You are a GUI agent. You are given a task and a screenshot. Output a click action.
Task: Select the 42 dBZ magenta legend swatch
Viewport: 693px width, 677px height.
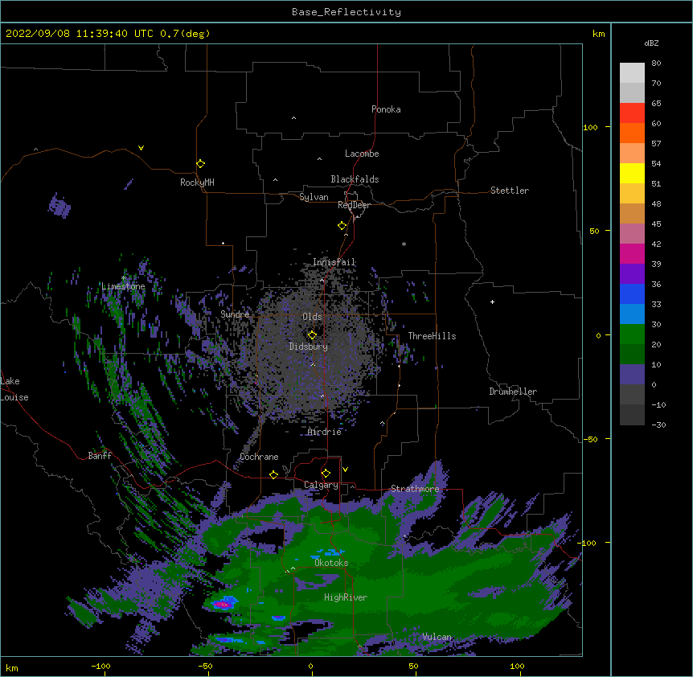coord(632,253)
